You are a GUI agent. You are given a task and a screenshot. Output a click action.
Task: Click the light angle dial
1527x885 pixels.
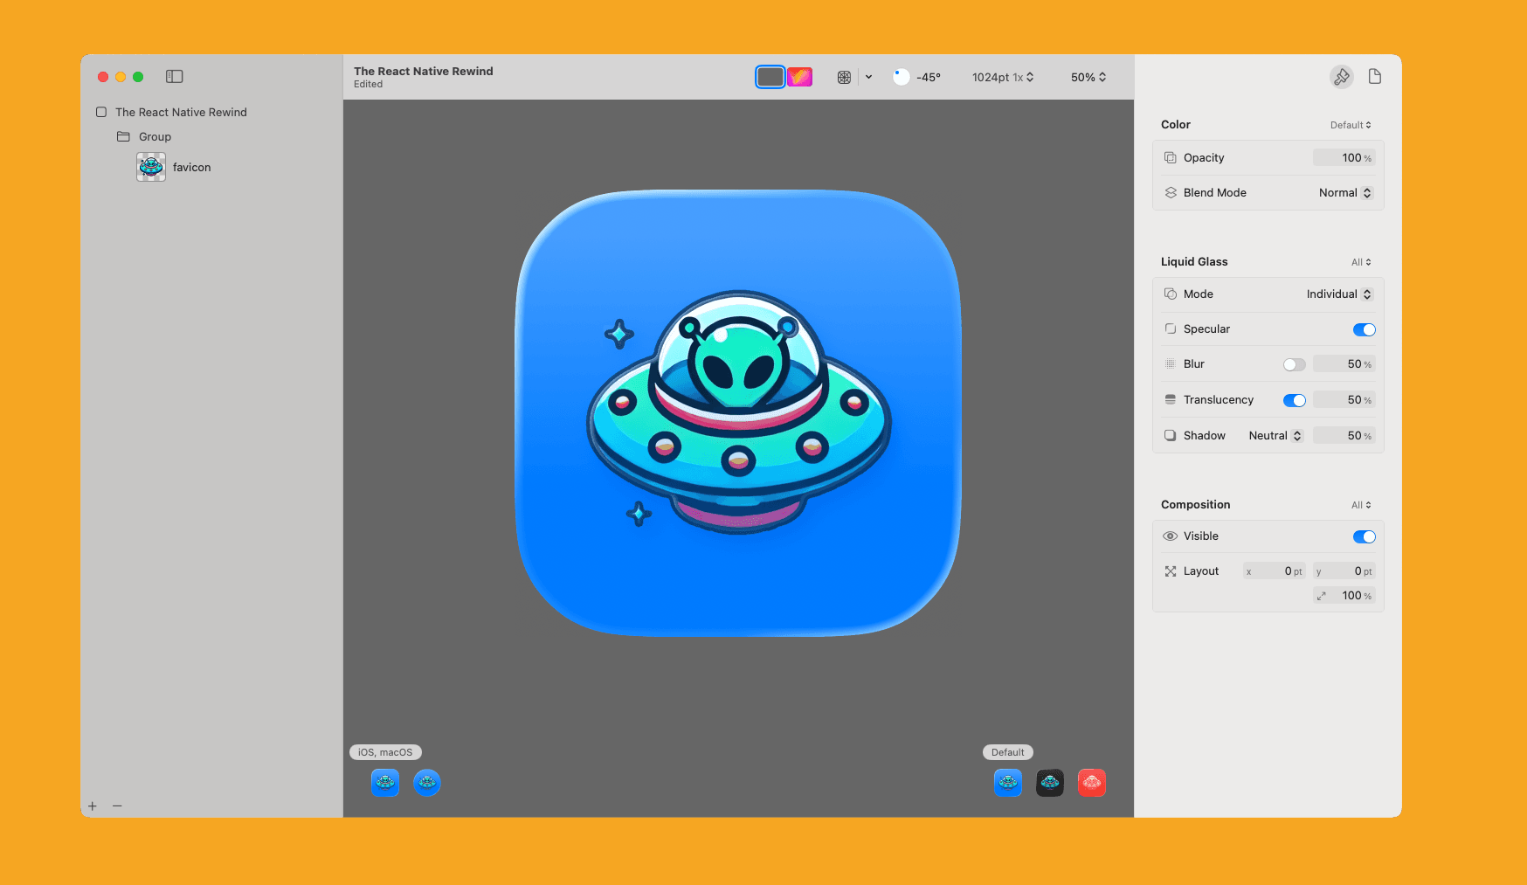pos(902,77)
